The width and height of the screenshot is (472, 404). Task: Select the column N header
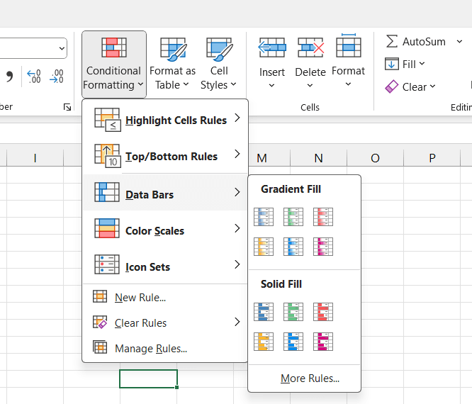tap(318, 158)
